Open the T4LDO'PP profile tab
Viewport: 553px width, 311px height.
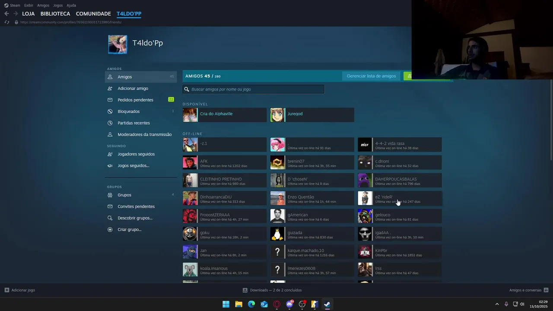pos(129,14)
